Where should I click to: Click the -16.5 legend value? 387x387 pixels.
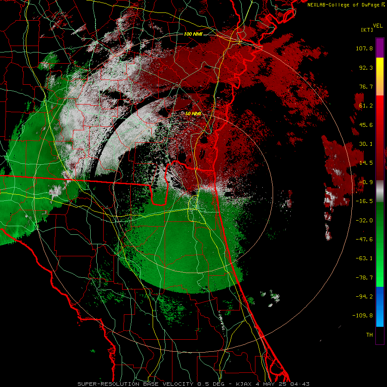click(x=364, y=201)
